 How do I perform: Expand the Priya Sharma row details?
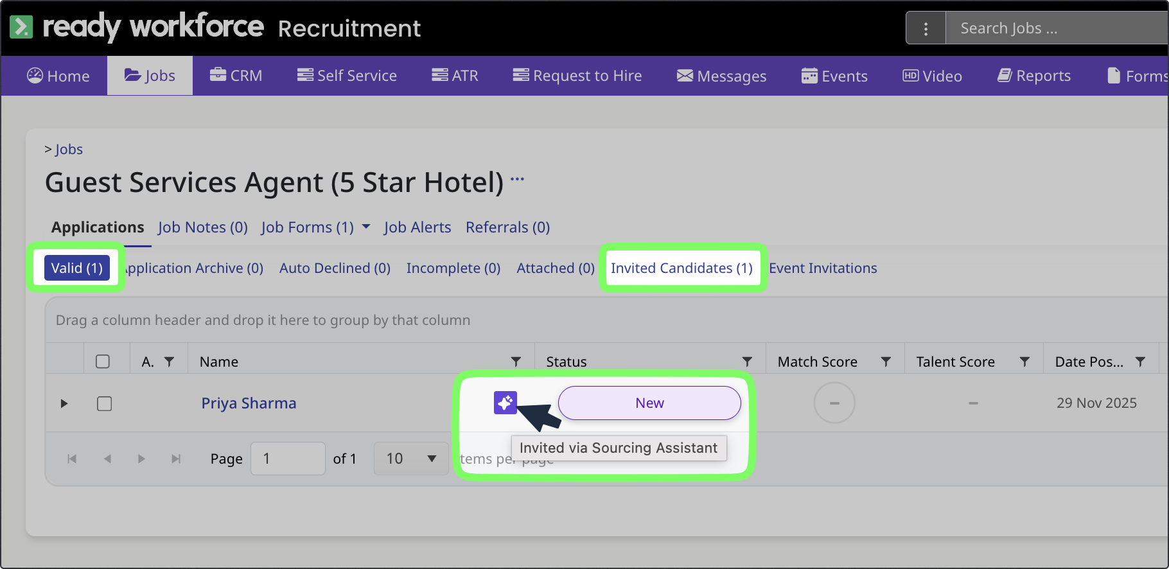click(64, 403)
